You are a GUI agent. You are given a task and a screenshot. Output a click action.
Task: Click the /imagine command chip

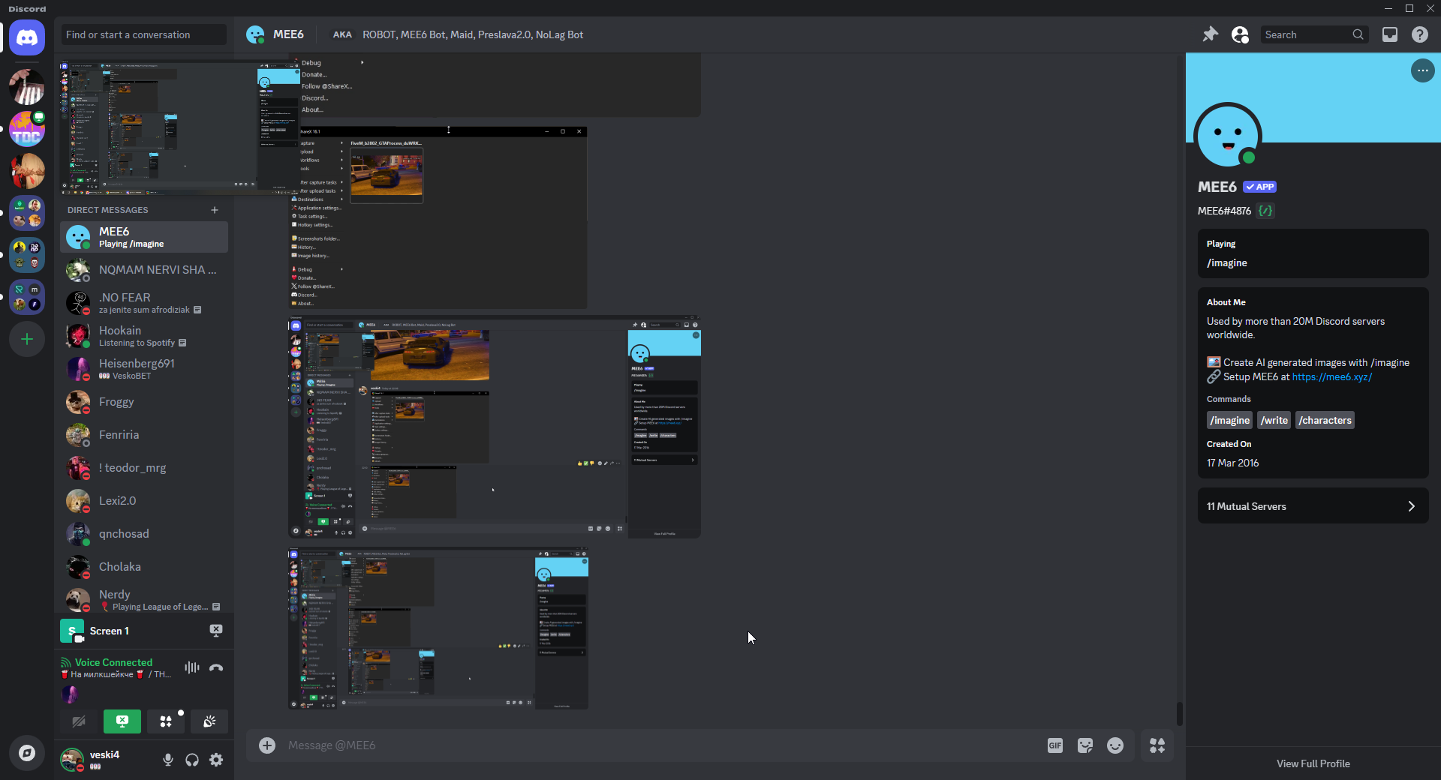click(1229, 420)
